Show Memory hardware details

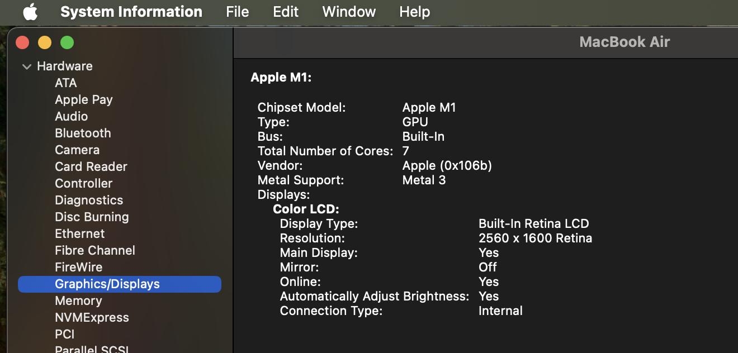click(x=78, y=300)
